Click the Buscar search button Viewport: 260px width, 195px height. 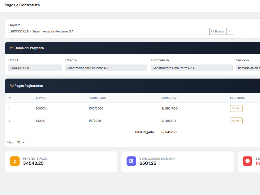click(218, 31)
